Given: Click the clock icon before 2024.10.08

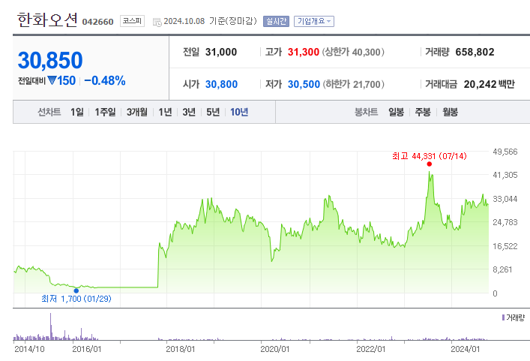Looking at the screenshot, I should tap(157, 23).
